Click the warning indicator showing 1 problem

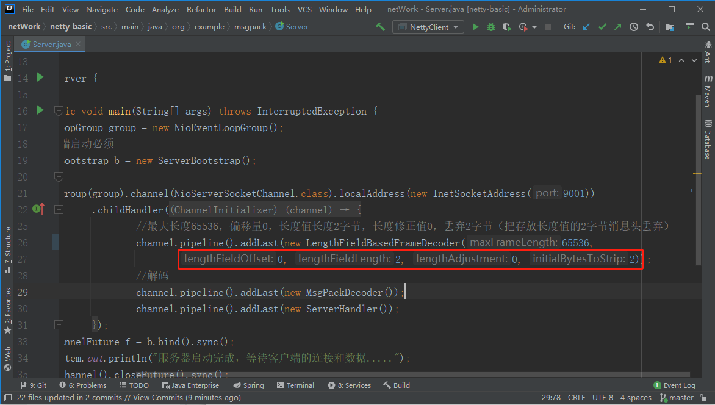pyautogui.click(x=666, y=60)
